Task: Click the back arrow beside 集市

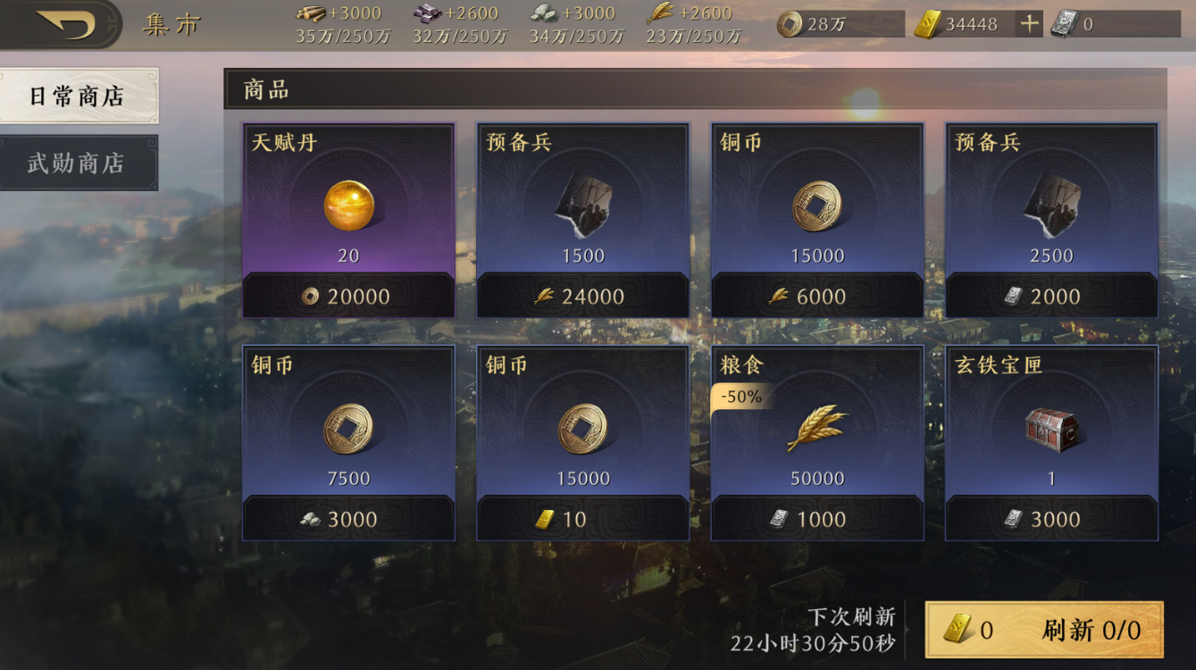Action: point(64,24)
